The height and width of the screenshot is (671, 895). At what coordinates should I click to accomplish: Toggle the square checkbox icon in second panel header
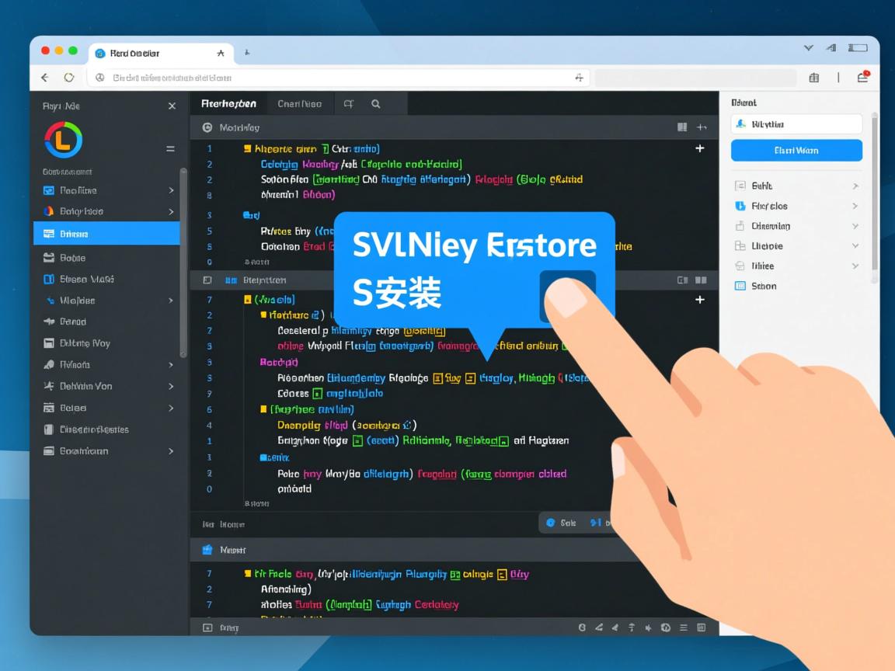pyautogui.click(x=207, y=280)
